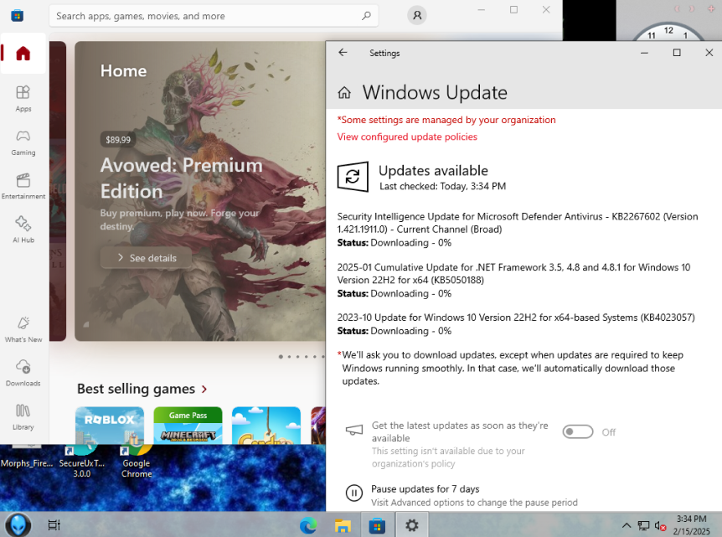Click the magnifier search icon in Store
This screenshot has width=722, height=537.
click(366, 16)
